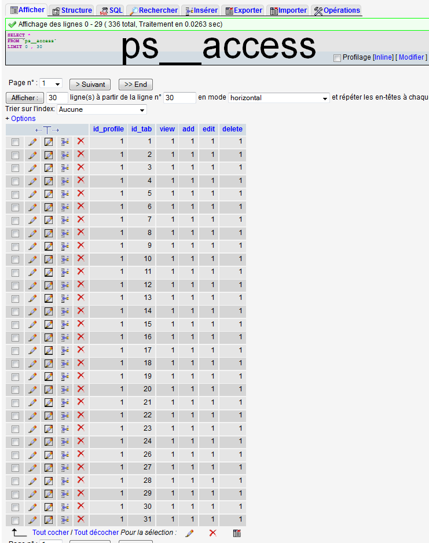Click inline edit icon for id_tab 20 row
Viewport: 429px width, 543px height.
(49, 390)
